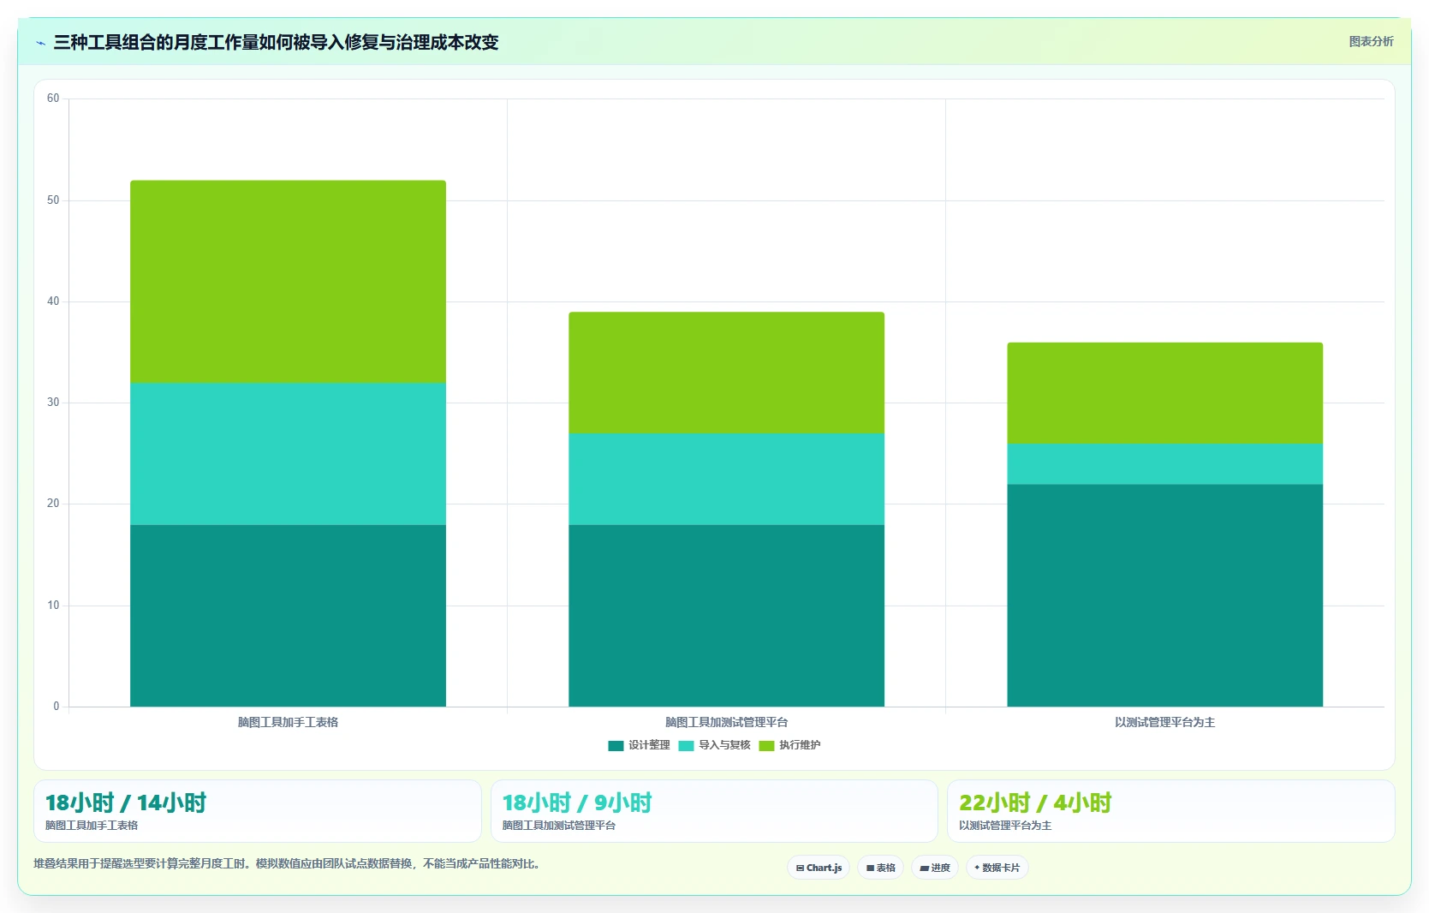The image size is (1429, 913).
Task: Click the footnote text about 堆叠结果
Action: tap(287, 863)
